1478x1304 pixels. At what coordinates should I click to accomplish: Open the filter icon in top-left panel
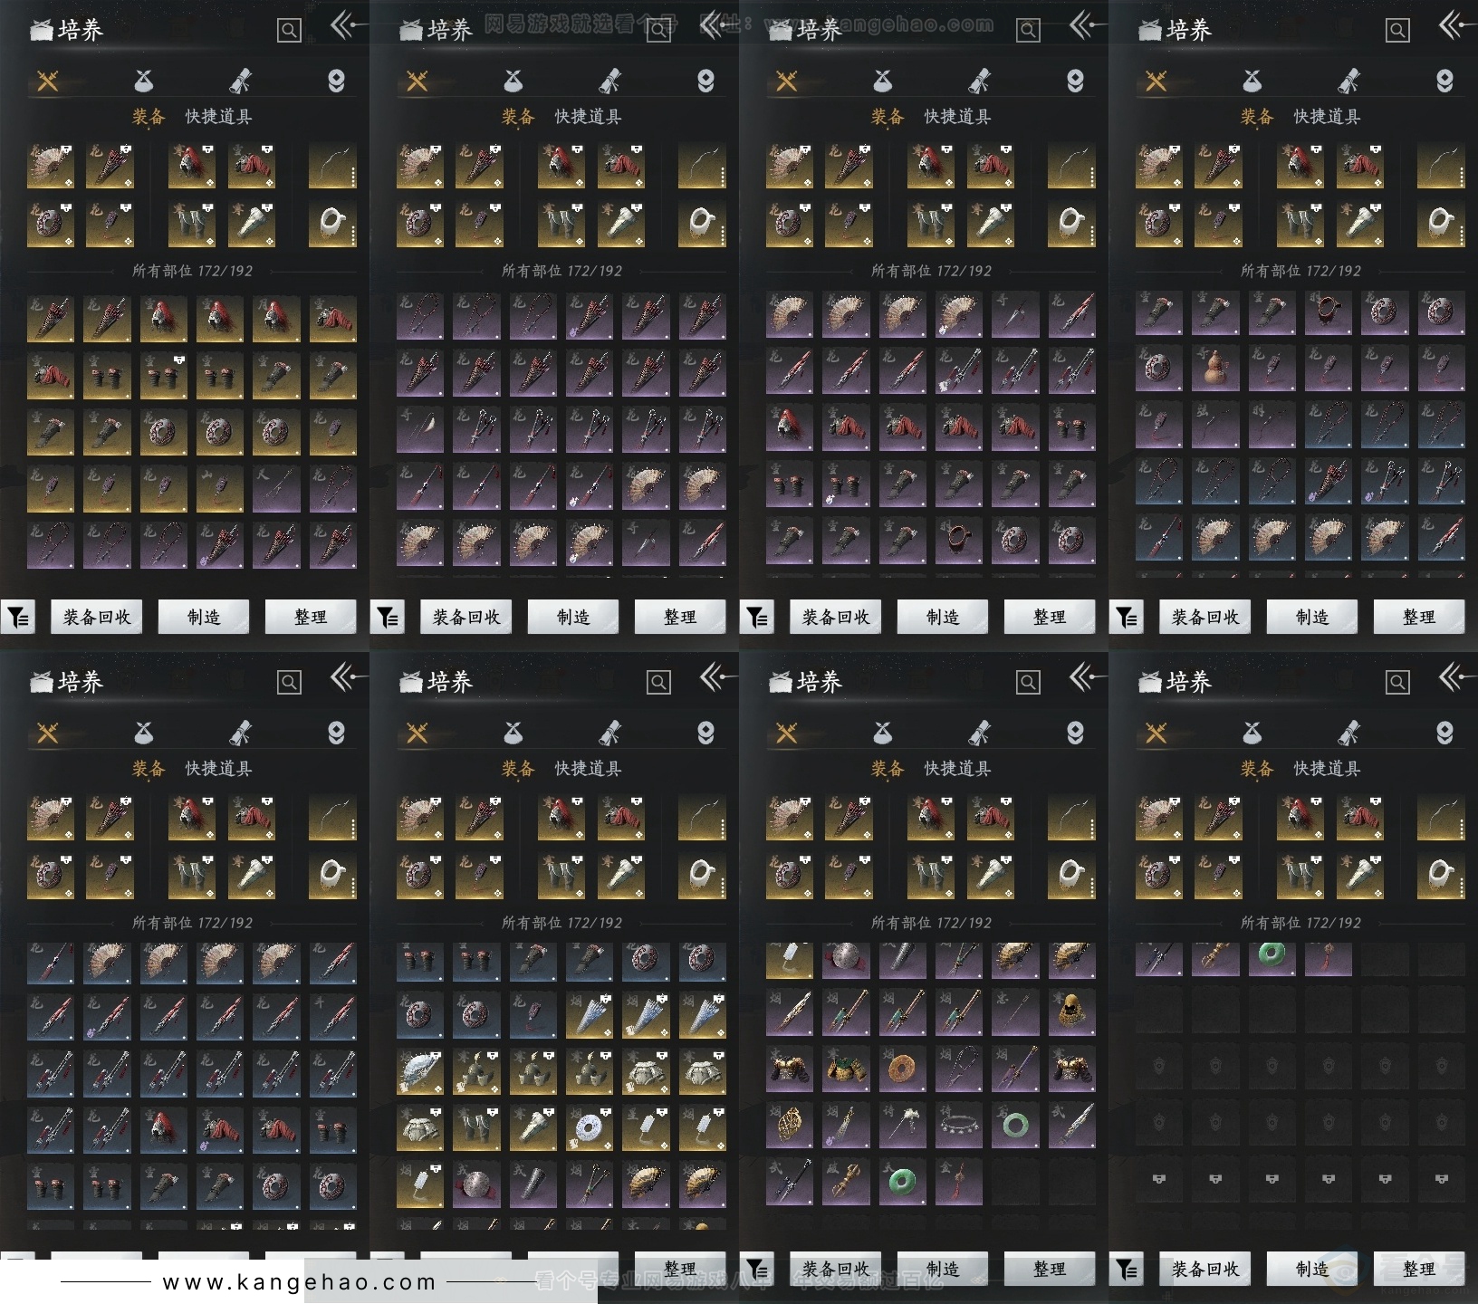pyautogui.click(x=18, y=618)
